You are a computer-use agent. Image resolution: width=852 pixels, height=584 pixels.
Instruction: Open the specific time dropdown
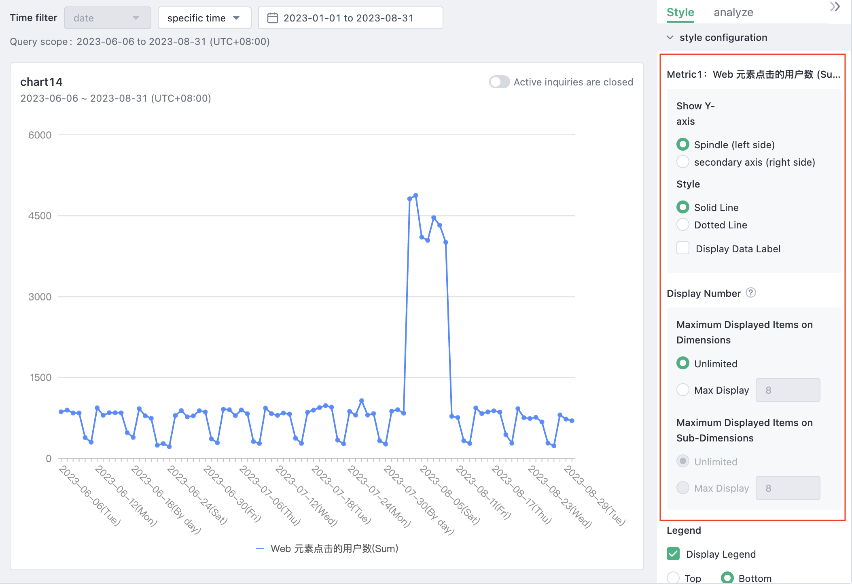click(x=204, y=17)
